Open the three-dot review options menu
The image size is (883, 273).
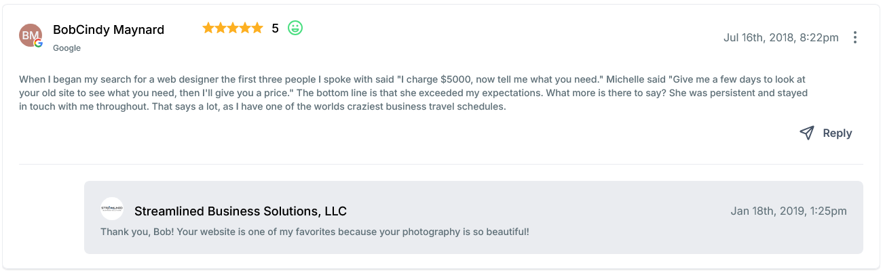coord(855,37)
